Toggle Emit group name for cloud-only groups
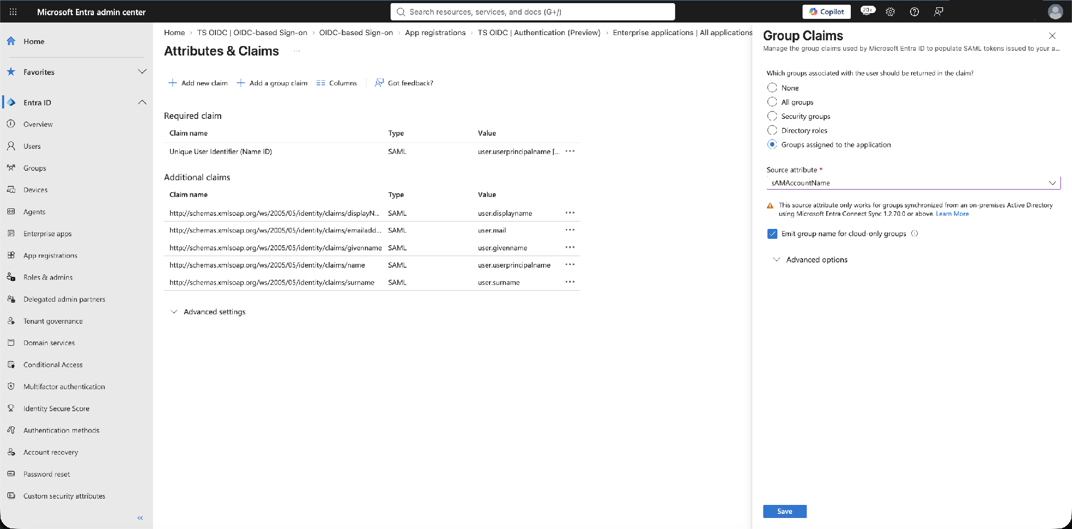Screen dimensions: 1072x529 pos(772,234)
